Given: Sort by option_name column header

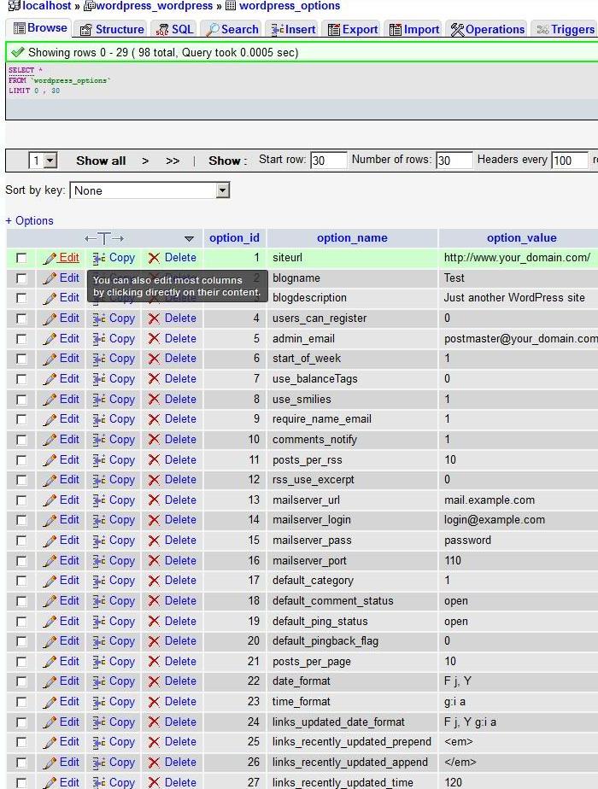Looking at the screenshot, I should tap(352, 237).
